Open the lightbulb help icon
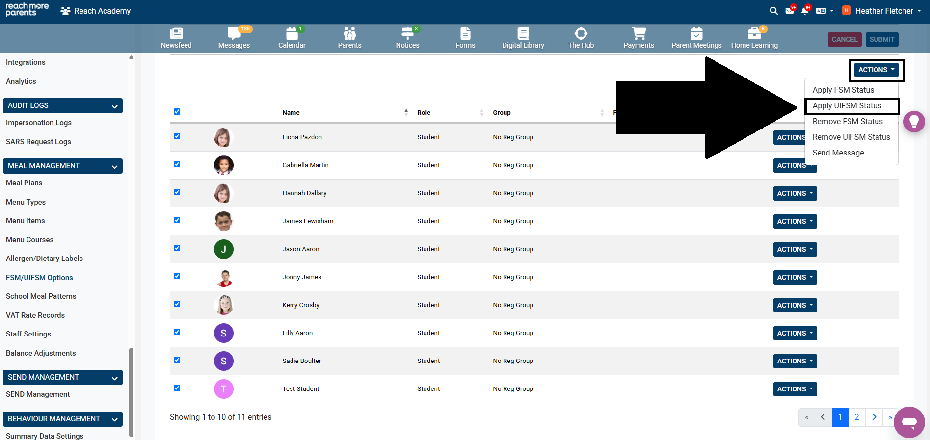 pyautogui.click(x=914, y=122)
